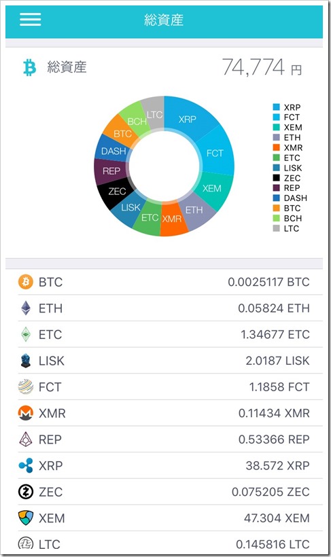This screenshot has width=331, height=557.
Task: Tap the green ETC icon
Action: click(x=26, y=334)
